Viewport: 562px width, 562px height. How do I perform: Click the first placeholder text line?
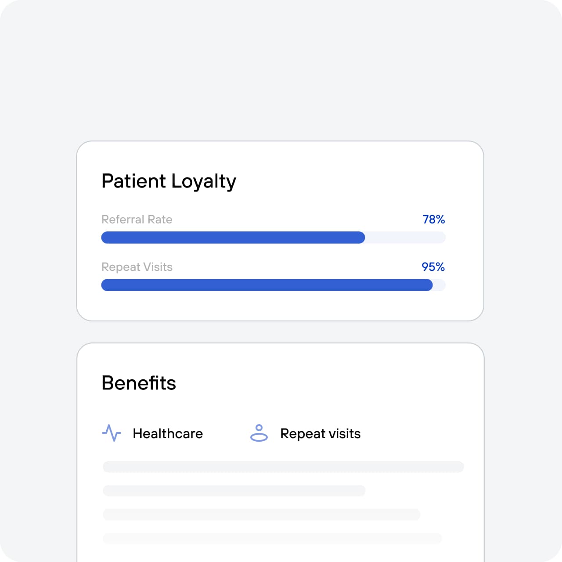point(283,467)
